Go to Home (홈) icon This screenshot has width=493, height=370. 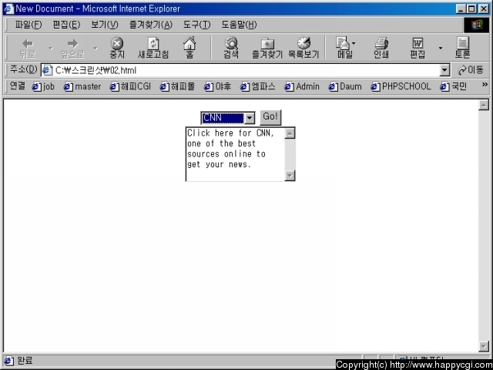tap(189, 48)
